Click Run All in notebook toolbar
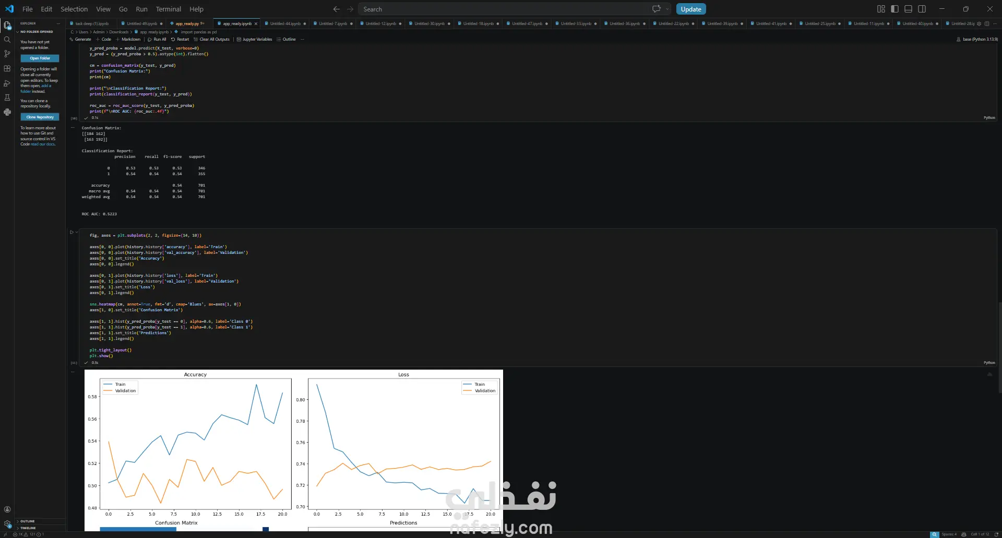The image size is (1002, 538). 157,39
